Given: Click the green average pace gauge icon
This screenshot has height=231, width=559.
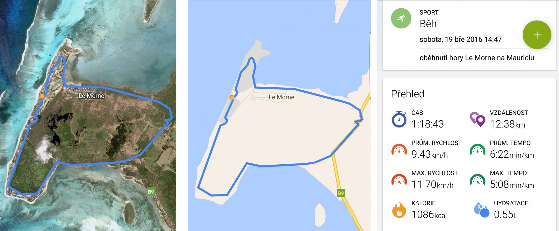Looking at the screenshot, I should 478,150.
